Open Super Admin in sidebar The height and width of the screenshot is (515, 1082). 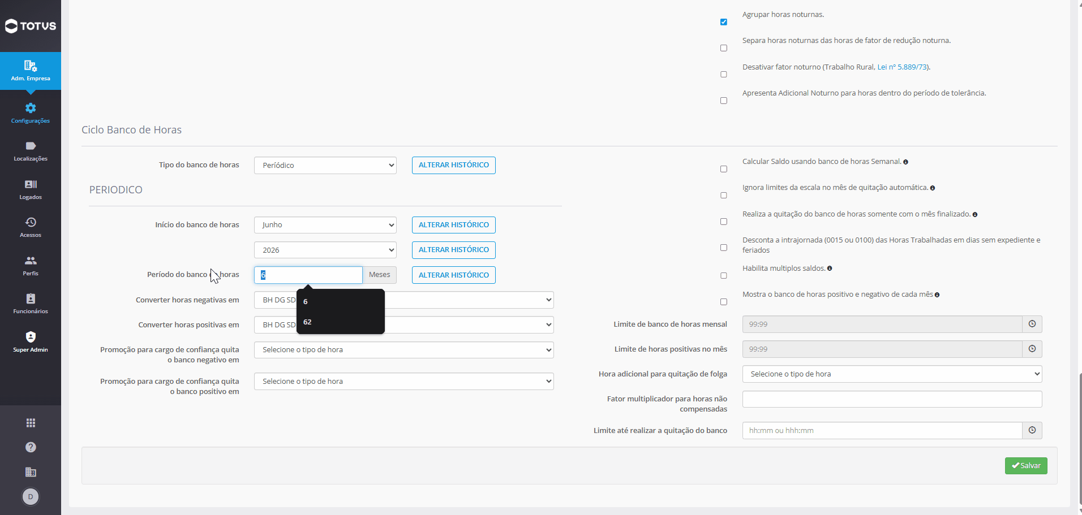coord(31,343)
